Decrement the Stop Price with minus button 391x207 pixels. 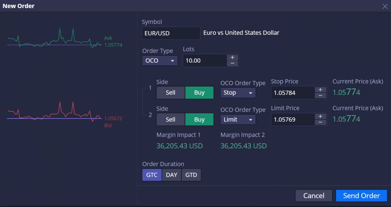pos(321,96)
